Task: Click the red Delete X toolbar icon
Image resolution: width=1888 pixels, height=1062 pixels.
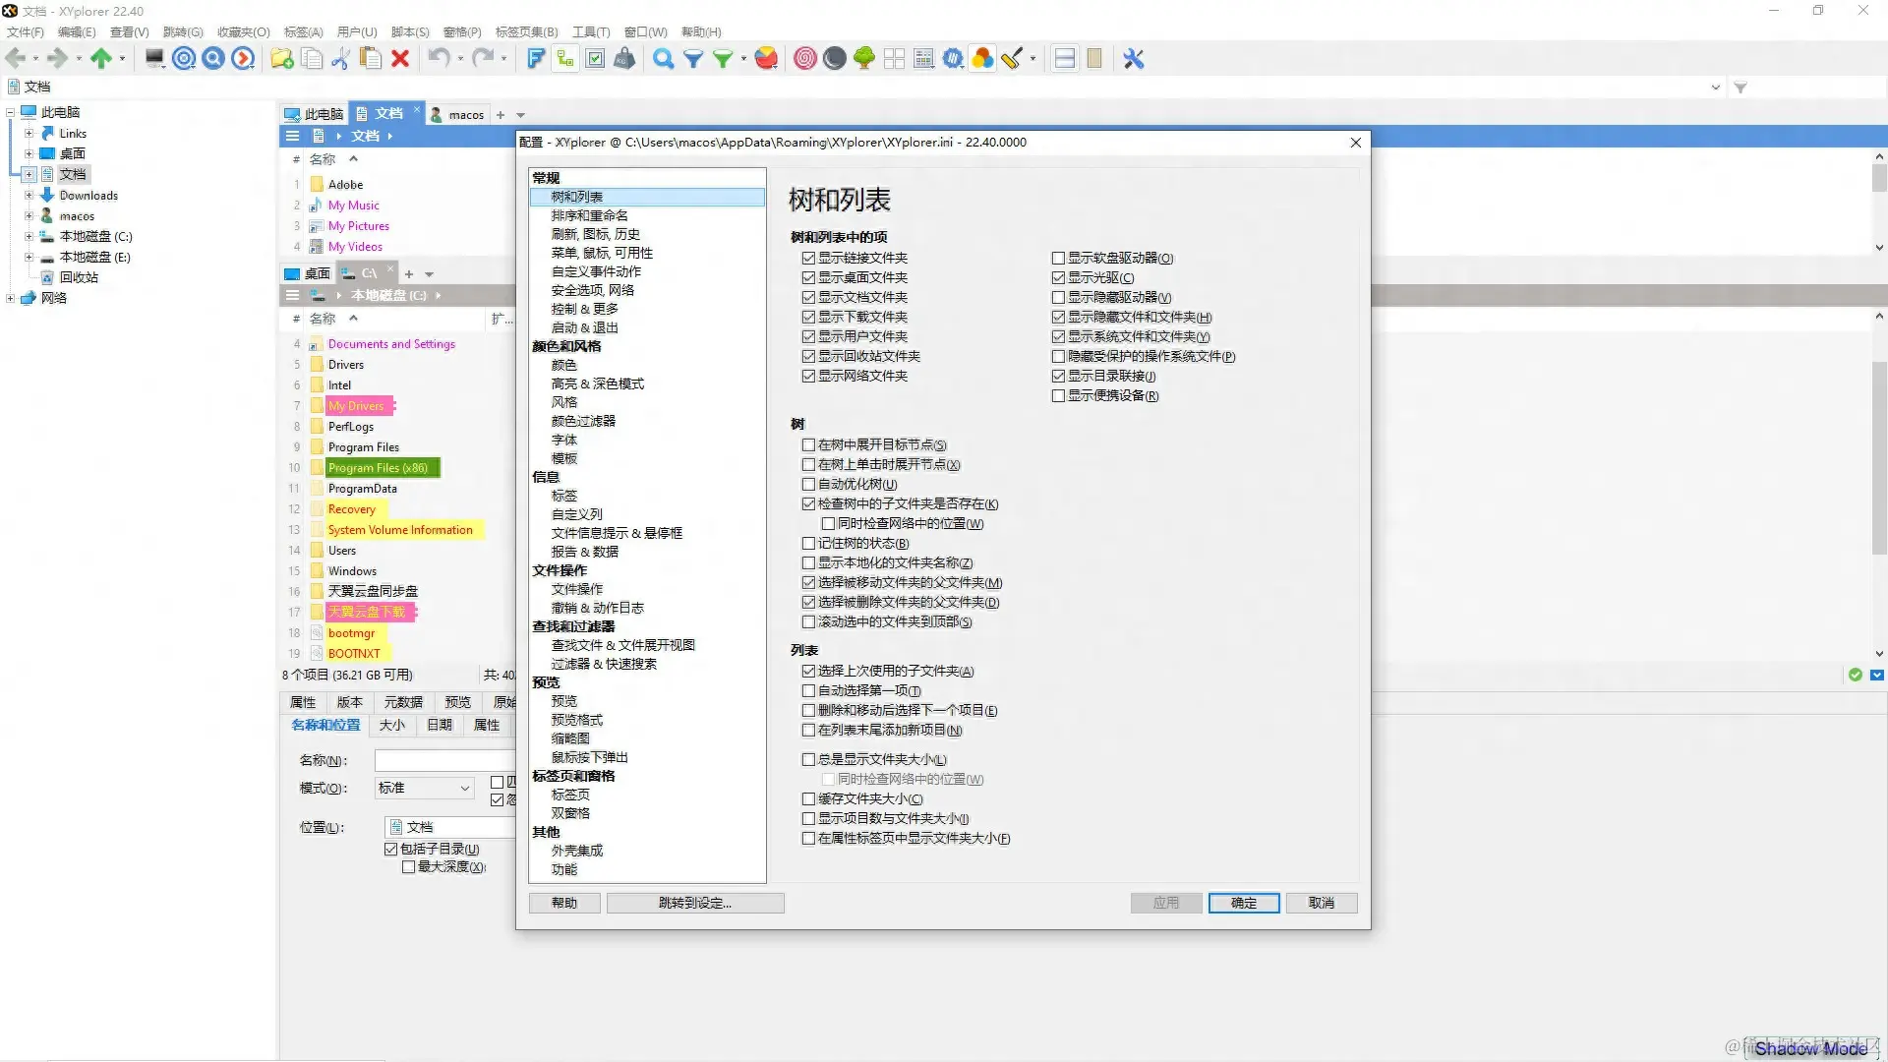Action: click(x=400, y=59)
